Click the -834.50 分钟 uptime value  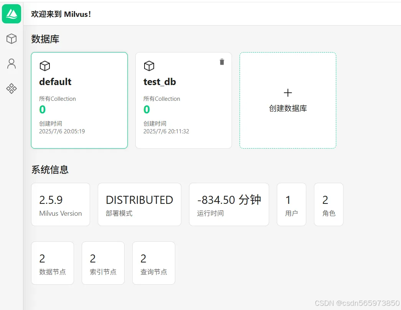point(229,200)
